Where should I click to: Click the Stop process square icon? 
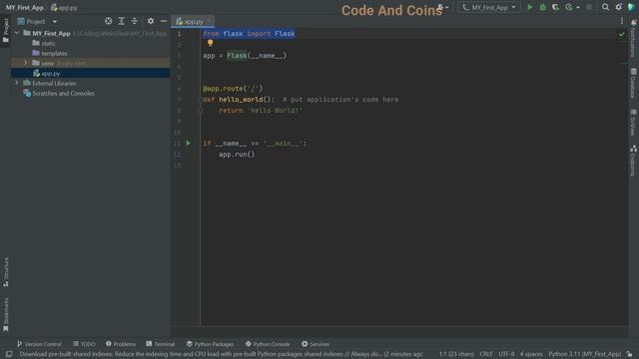(589, 7)
